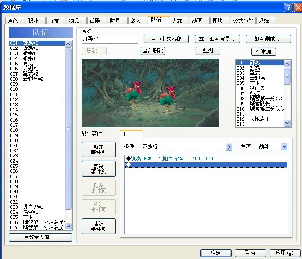The width and height of the screenshot is (302, 259).
Task: Switch to the 防具 tab
Action: coord(117,20)
